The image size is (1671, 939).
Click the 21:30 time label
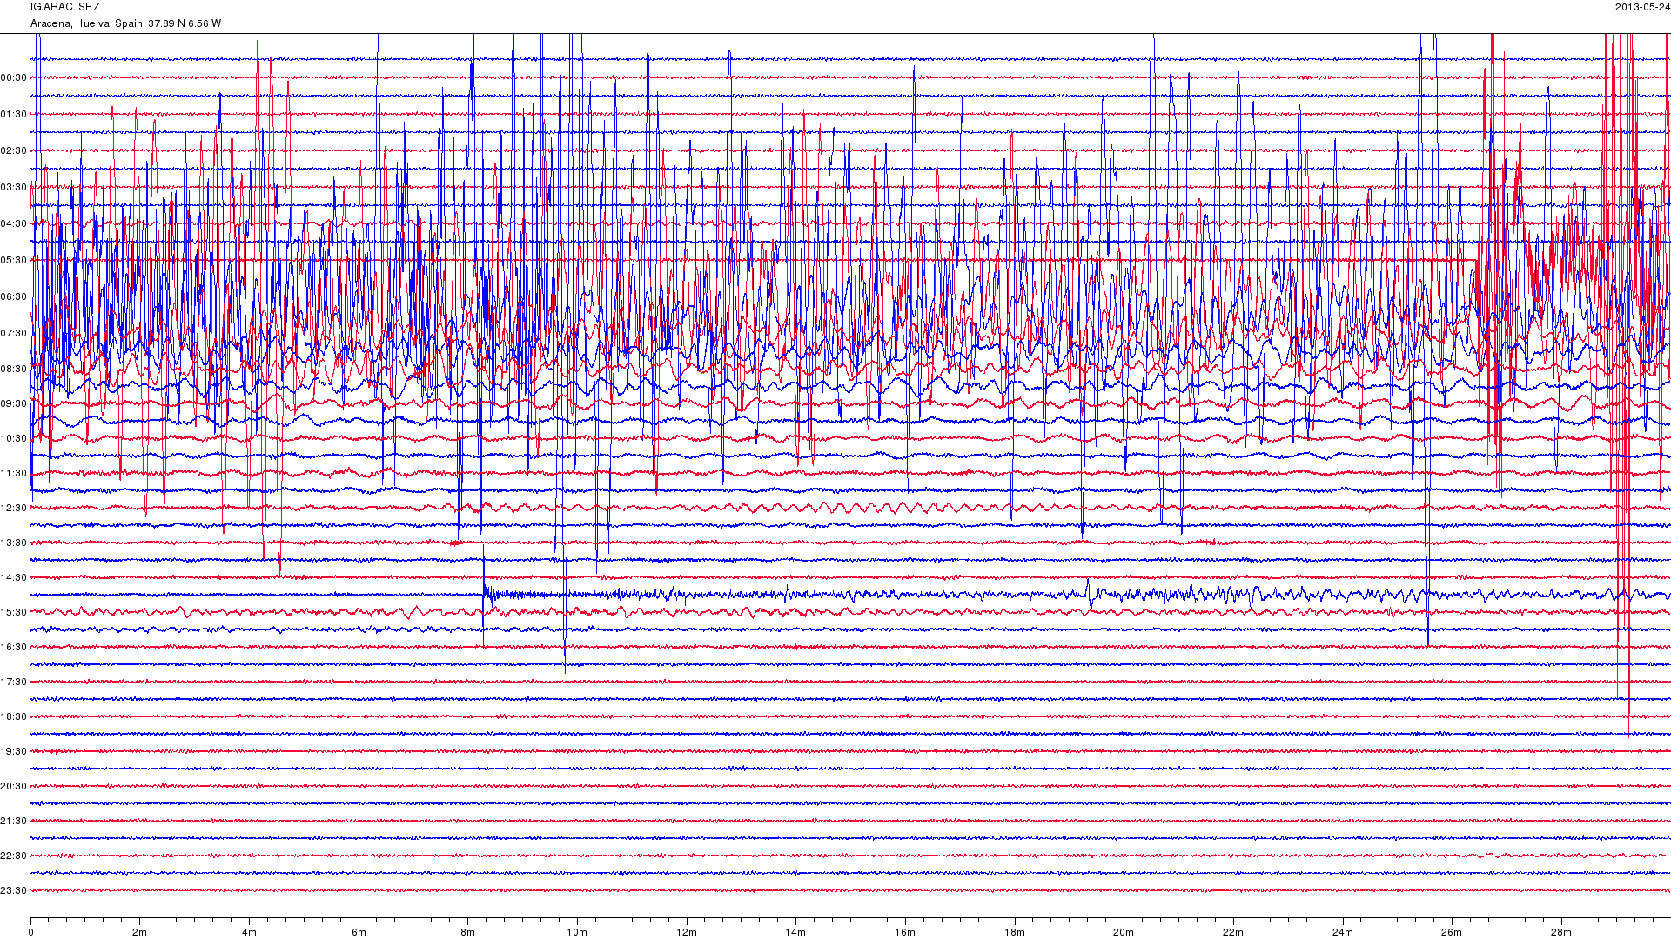(x=14, y=821)
